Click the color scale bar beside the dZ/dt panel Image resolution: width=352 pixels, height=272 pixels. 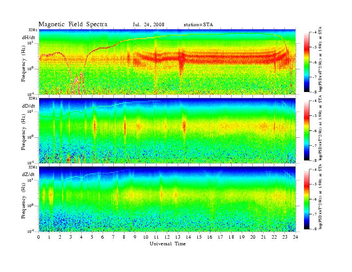[306, 199]
